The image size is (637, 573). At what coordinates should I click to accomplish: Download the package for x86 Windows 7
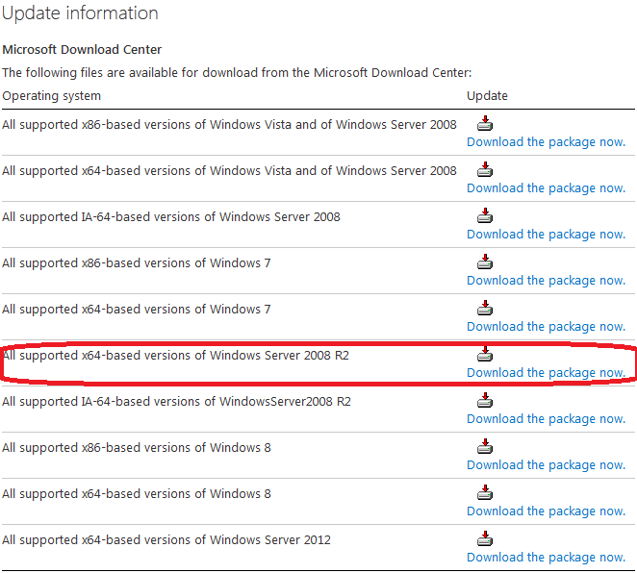point(546,281)
